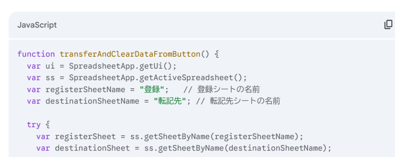Image resolution: width=395 pixels, height=157 pixels.
Task: Click the registerSheet variable name
Action: 85,137
